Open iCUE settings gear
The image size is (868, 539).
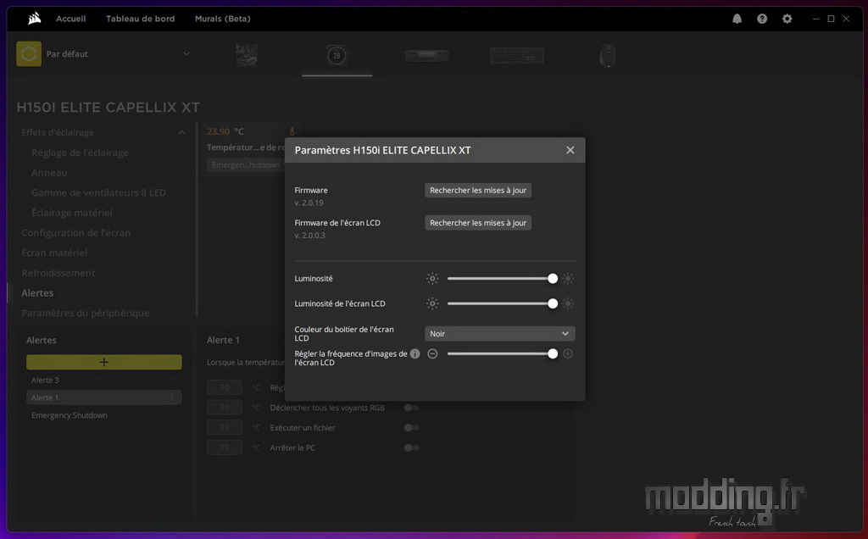(x=787, y=19)
